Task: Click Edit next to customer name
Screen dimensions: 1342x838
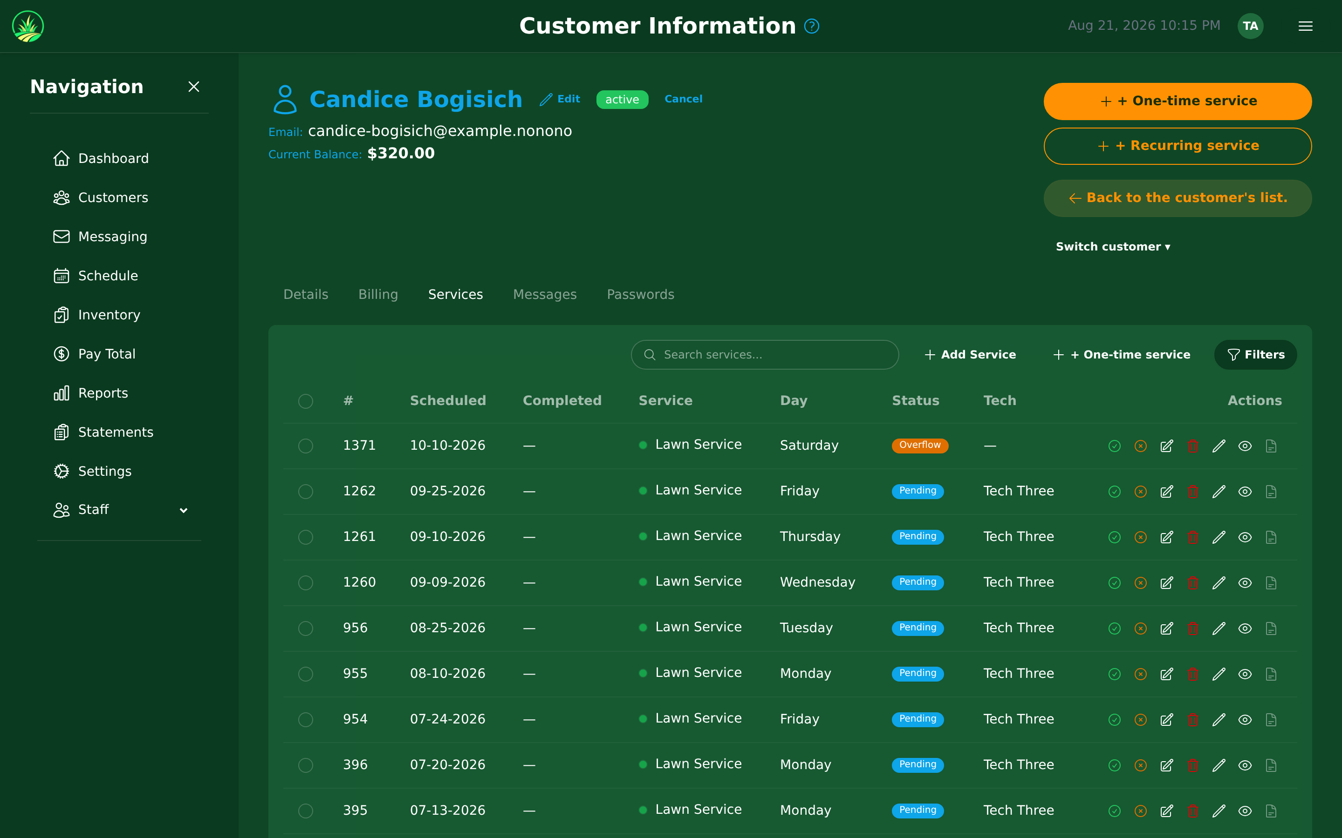Action: (x=560, y=99)
